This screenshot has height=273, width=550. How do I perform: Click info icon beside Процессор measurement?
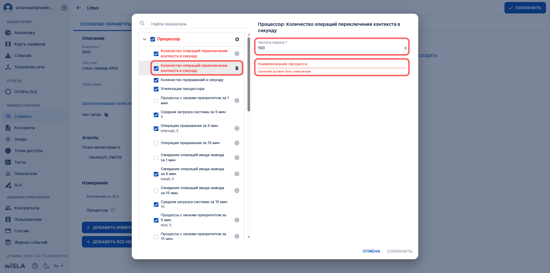pyautogui.click(x=113, y=210)
